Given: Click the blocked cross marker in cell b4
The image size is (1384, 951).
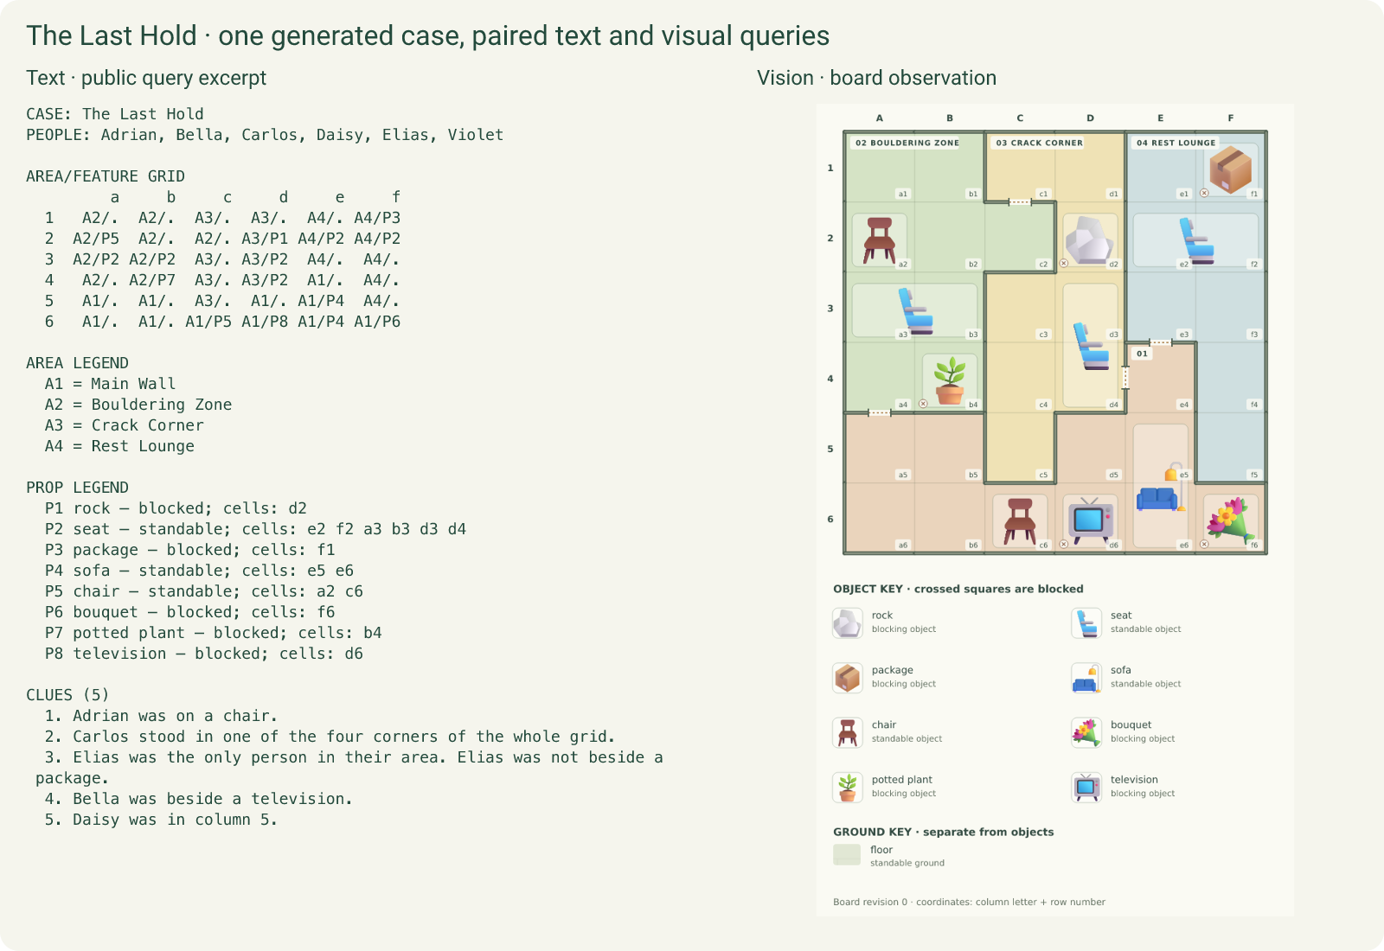Looking at the screenshot, I should [x=923, y=404].
